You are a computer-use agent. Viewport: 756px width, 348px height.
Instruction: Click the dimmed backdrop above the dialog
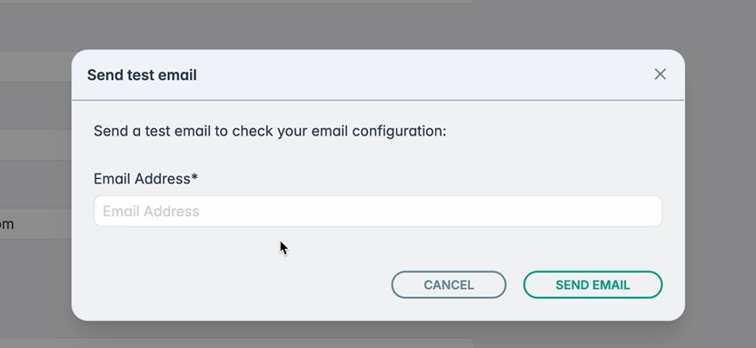(378, 25)
